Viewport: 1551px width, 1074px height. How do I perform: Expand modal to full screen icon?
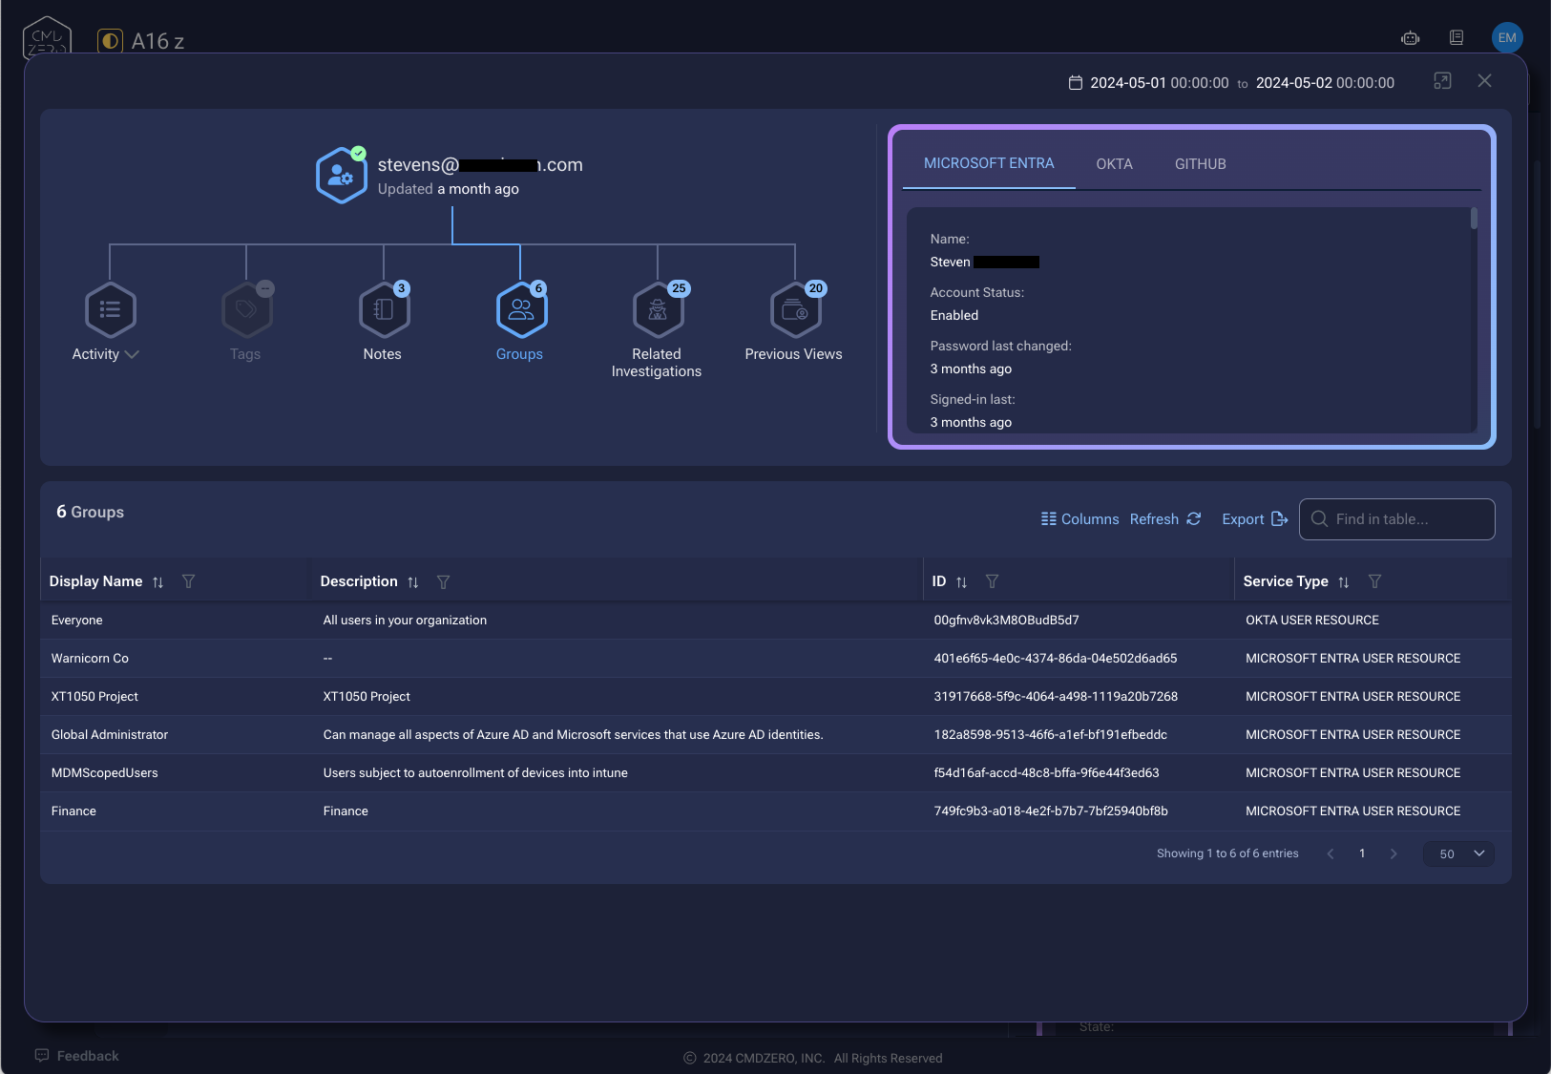click(1442, 81)
